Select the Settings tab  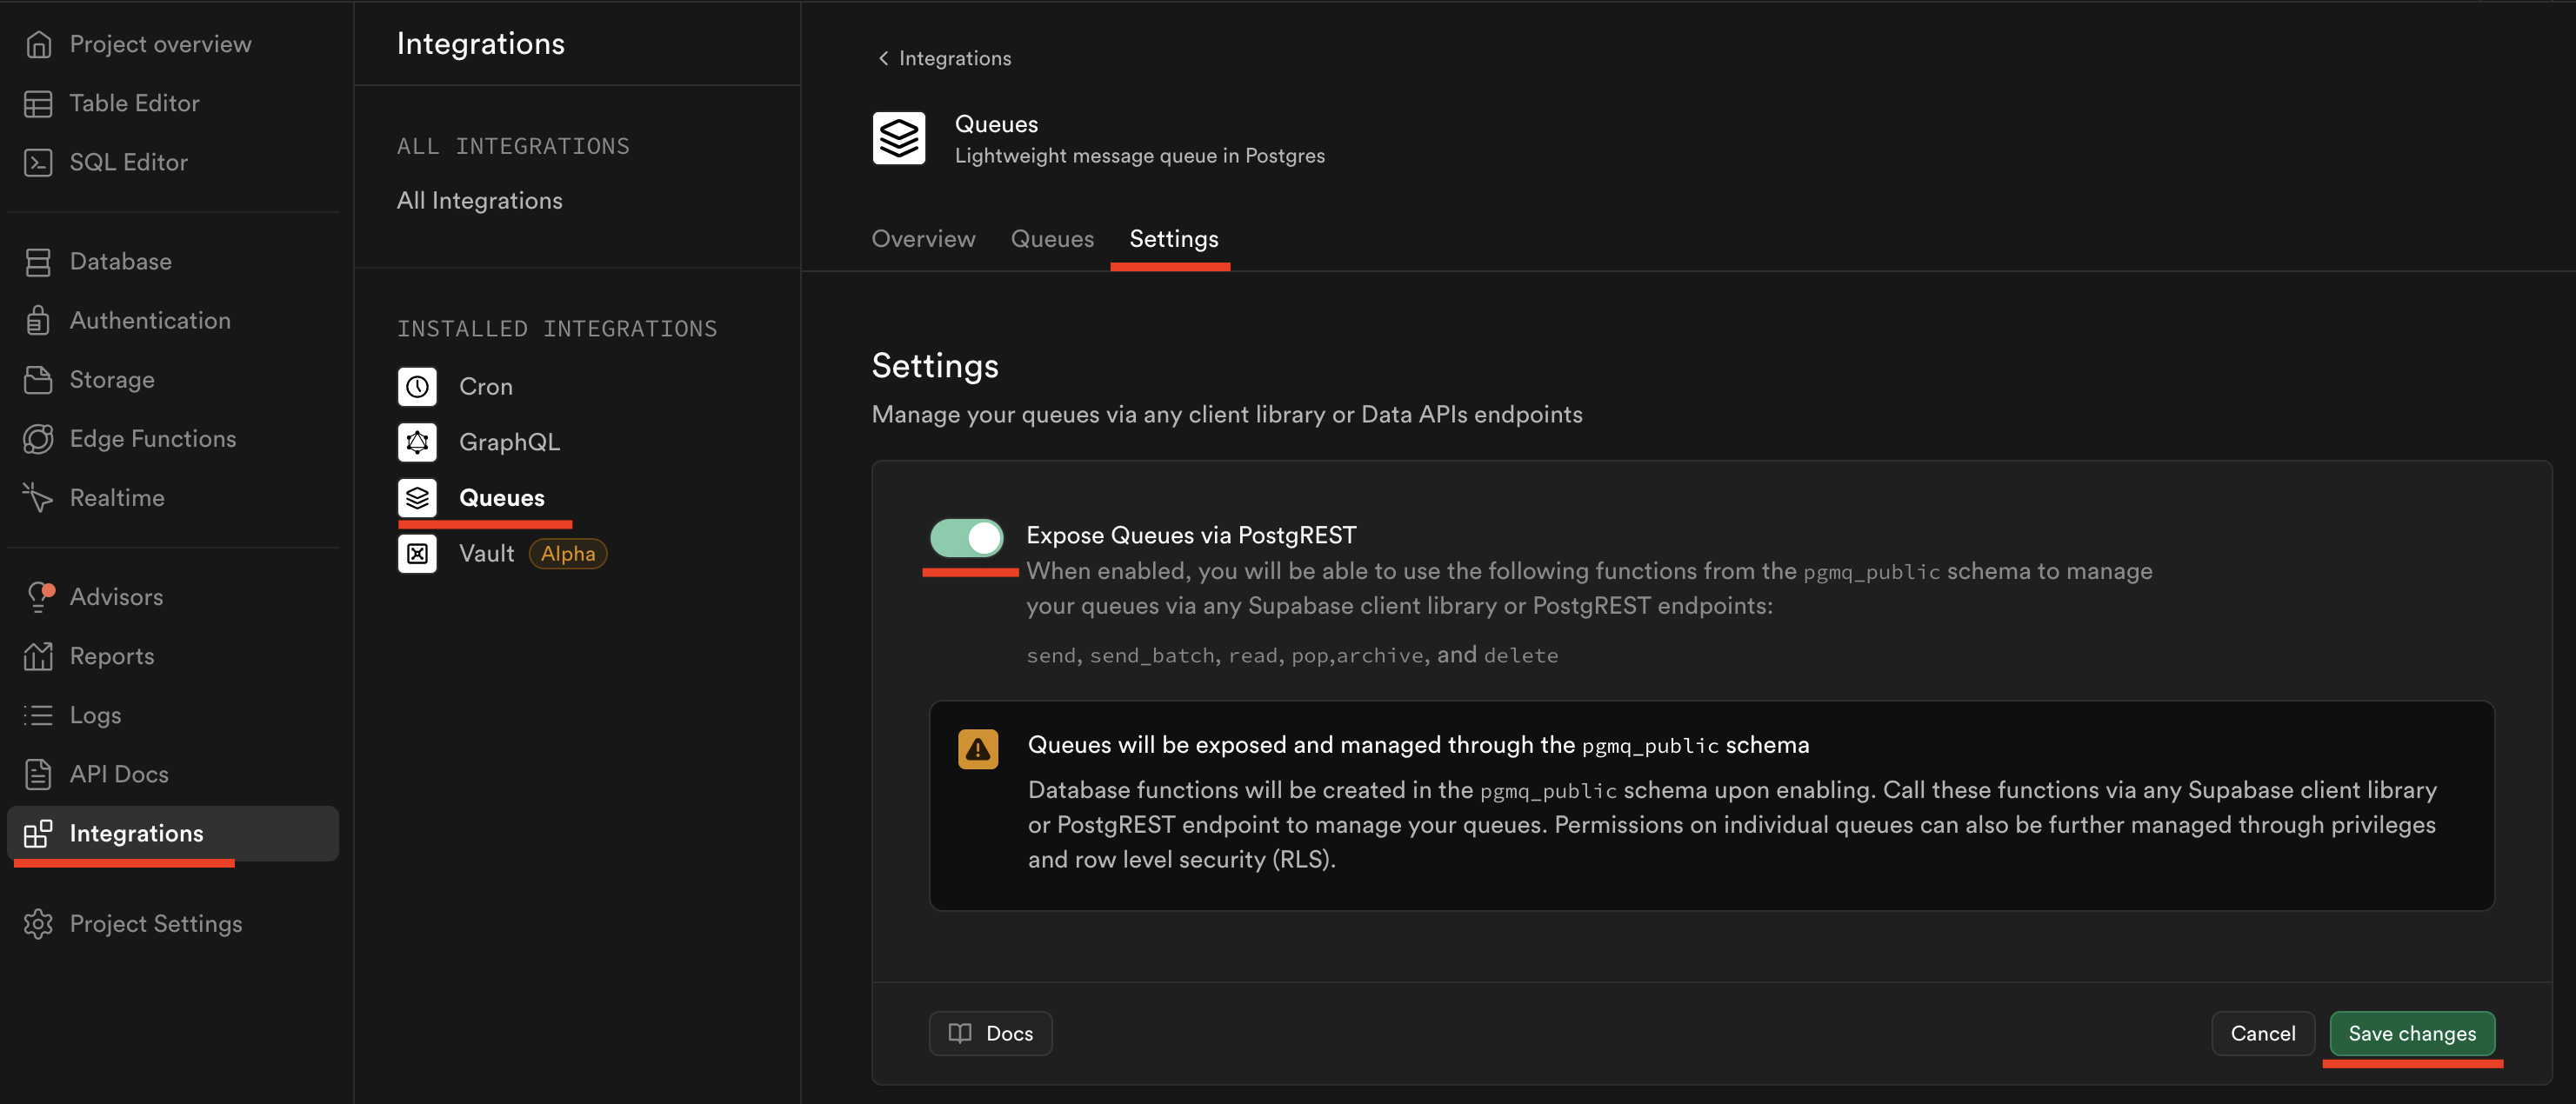click(1174, 238)
